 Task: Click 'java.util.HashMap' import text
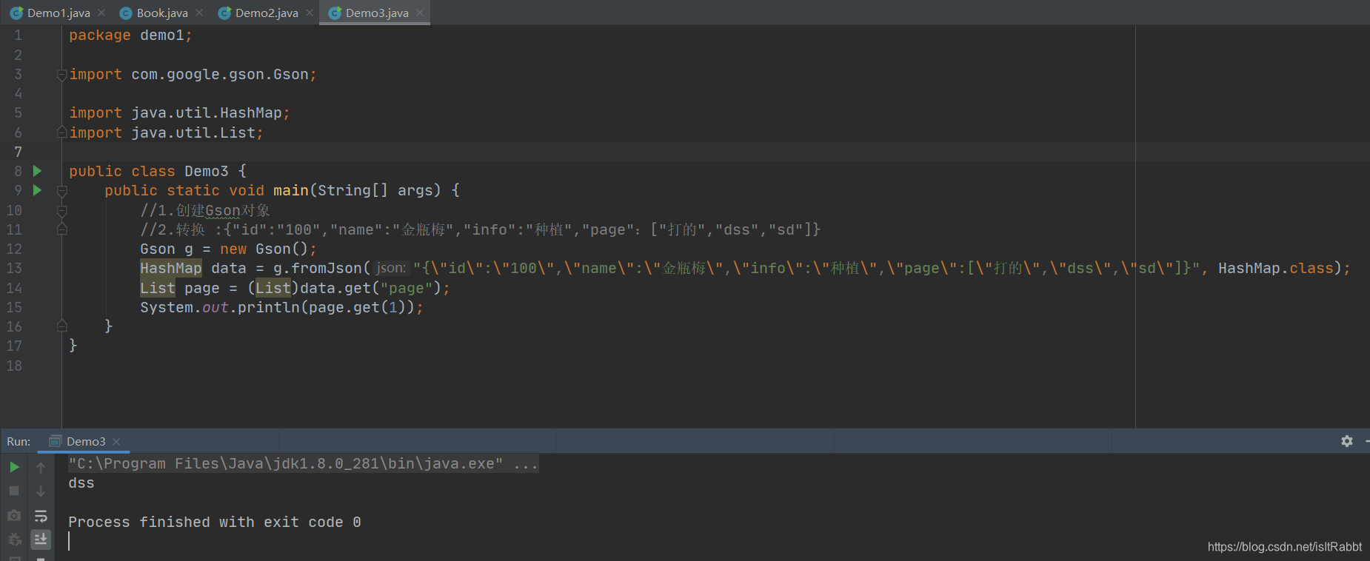click(x=207, y=113)
